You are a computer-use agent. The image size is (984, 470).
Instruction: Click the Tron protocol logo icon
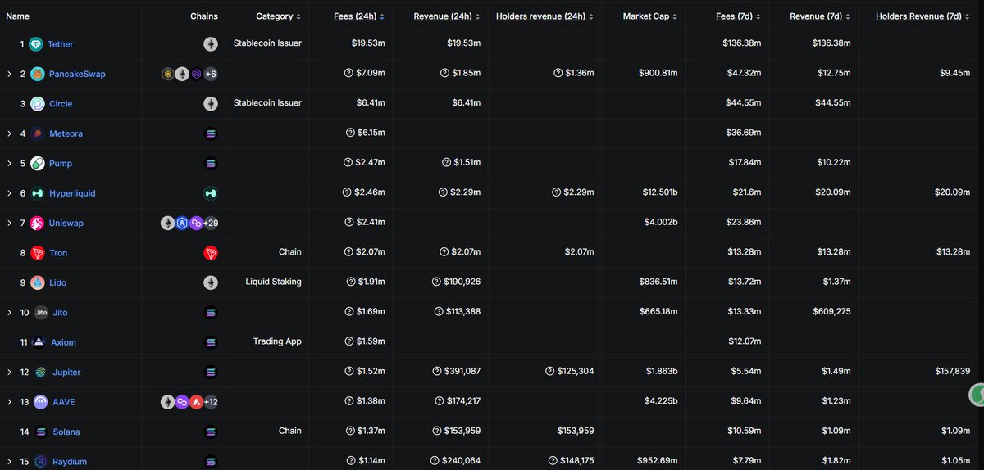click(38, 253)
